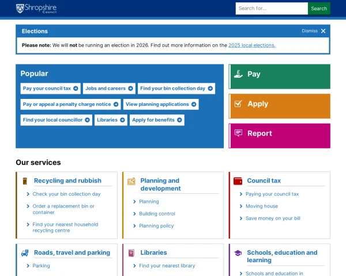Open Pay or appeal a penalty charge notice
Image resolution: width=346 pixels, height=276 pixels.
coord(70,104)
